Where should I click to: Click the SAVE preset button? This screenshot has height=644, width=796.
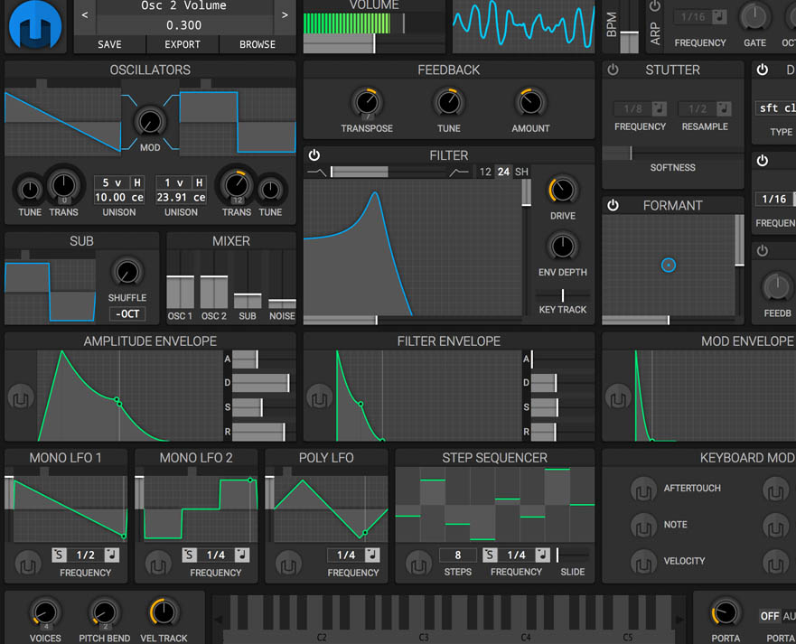pyautogui.click(x=109, y=44)
